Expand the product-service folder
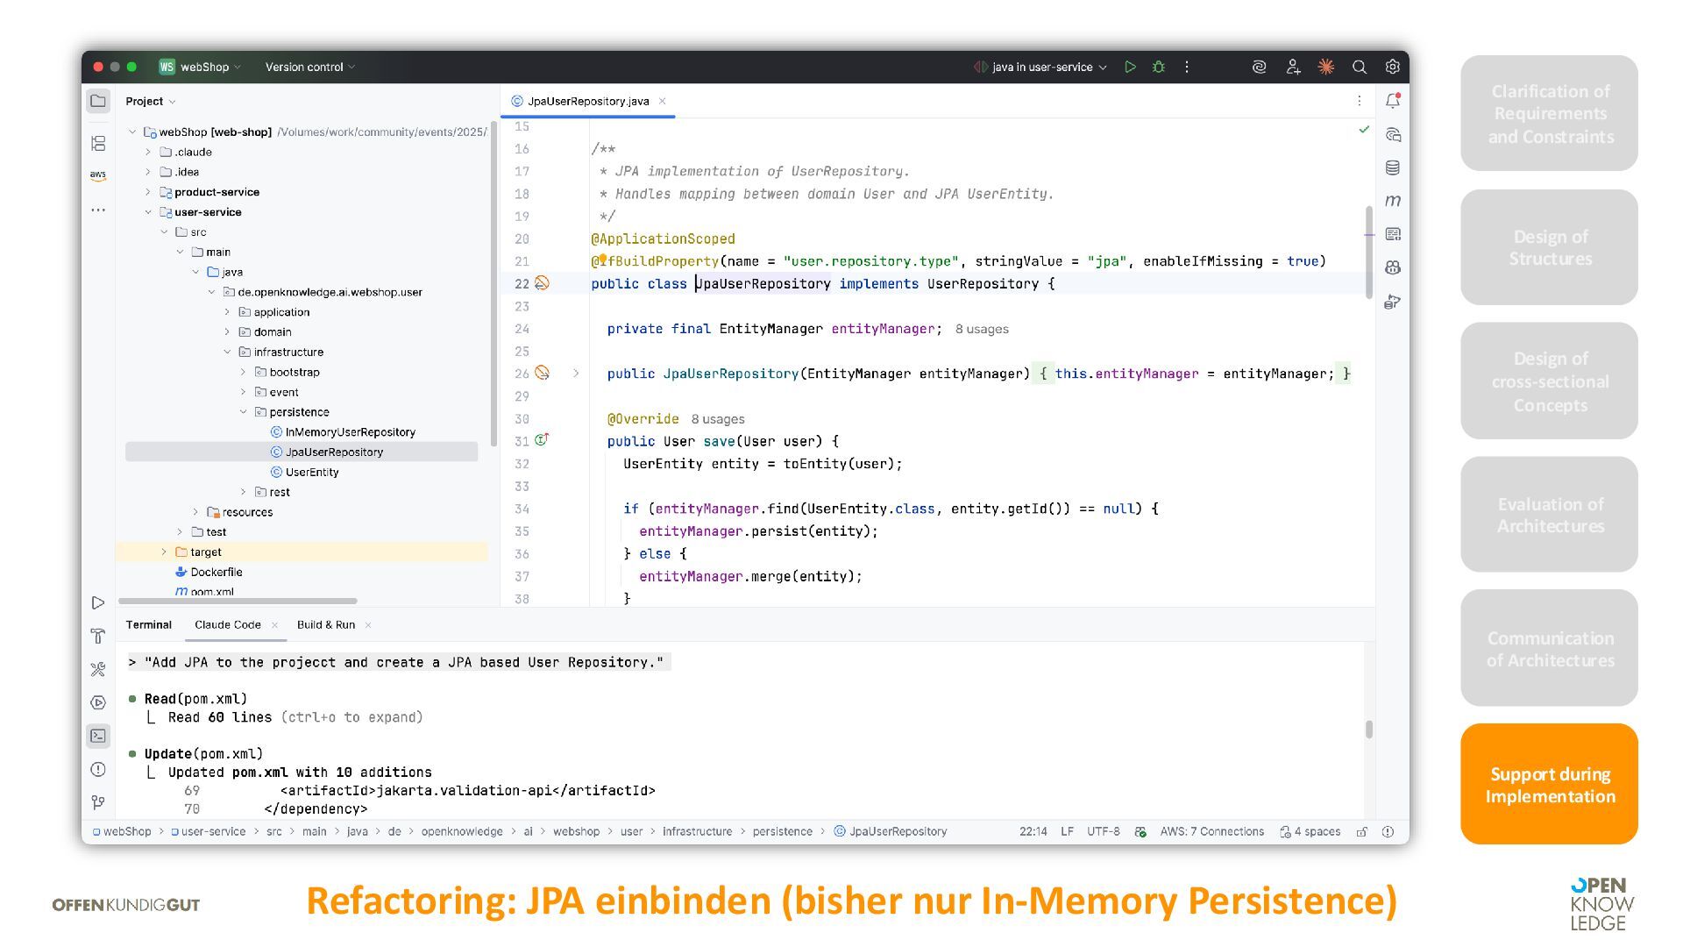 [148, 192]
